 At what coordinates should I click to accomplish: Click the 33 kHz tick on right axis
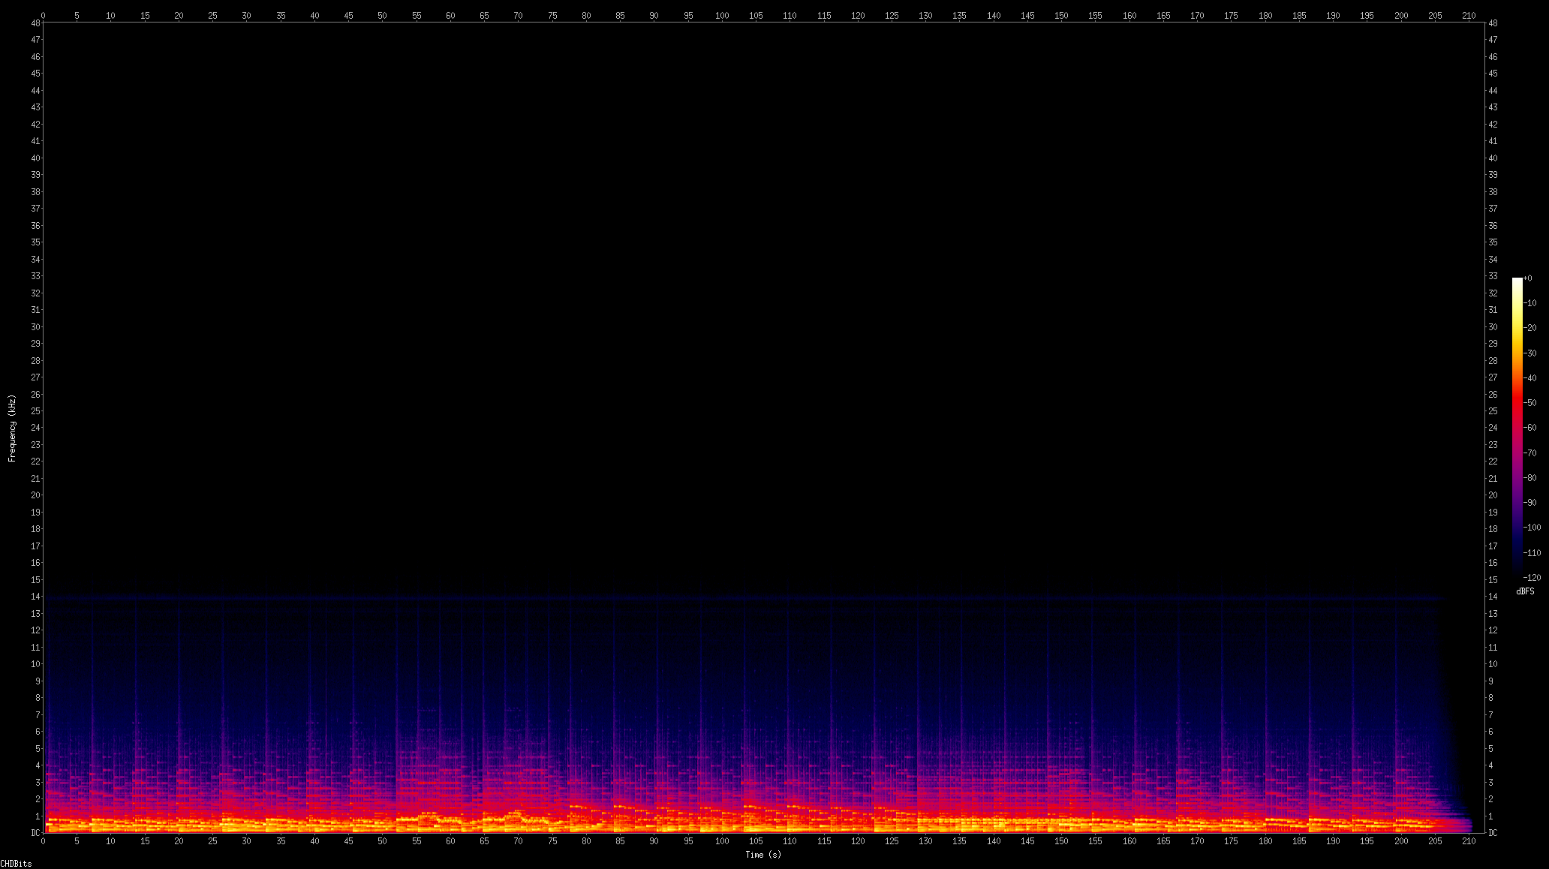point(1493,276)
